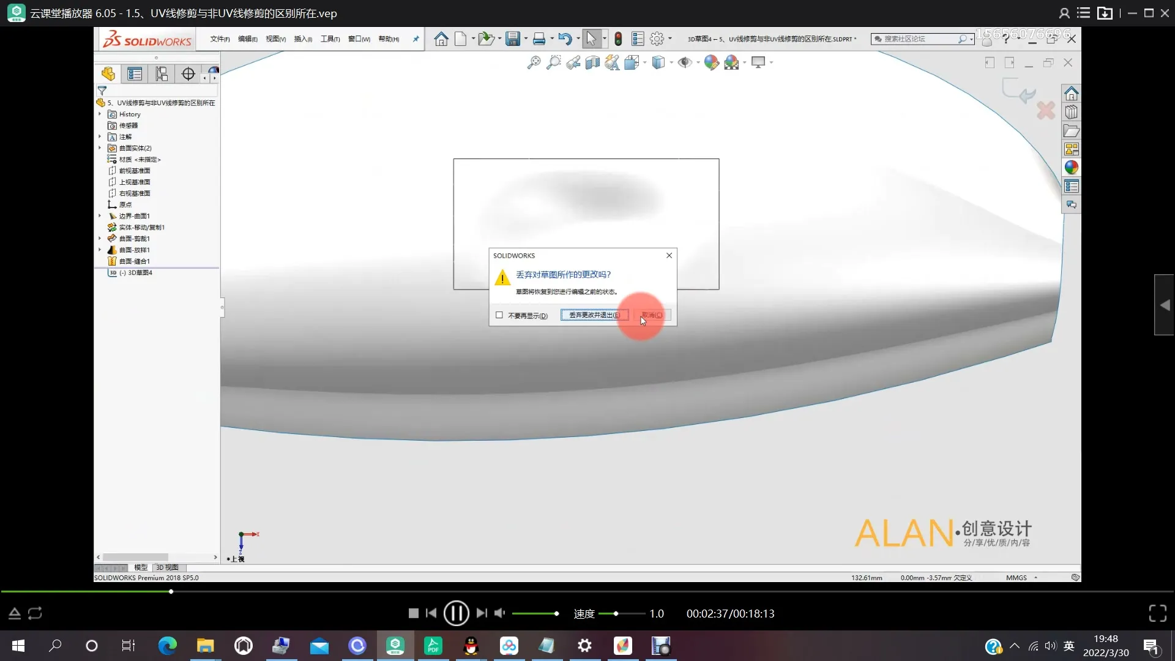Image resolution: width=1175 pixels, height=661 pixels.
Task: Expand the History tree node
Action: [x=100, y=114]
